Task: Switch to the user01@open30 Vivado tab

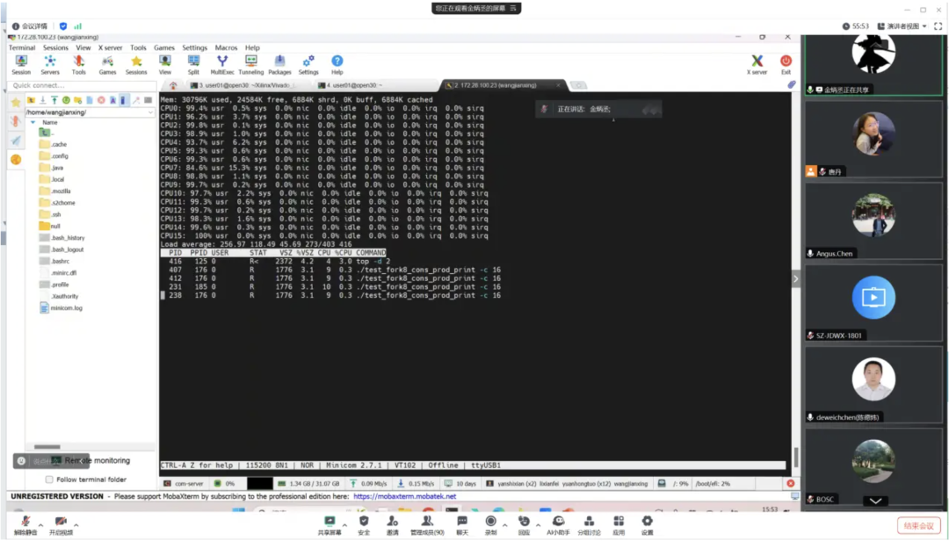Action: click(x=243, y=85)
